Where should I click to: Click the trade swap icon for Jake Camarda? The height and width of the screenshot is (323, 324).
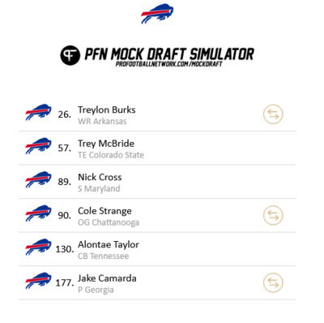pos(273,282)
